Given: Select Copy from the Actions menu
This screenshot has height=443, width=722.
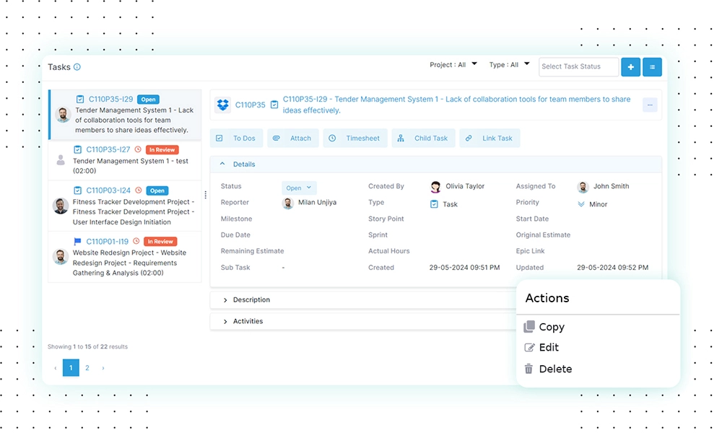Looking at the screenshot, I should pyautogui.click(x=551, y=326).
